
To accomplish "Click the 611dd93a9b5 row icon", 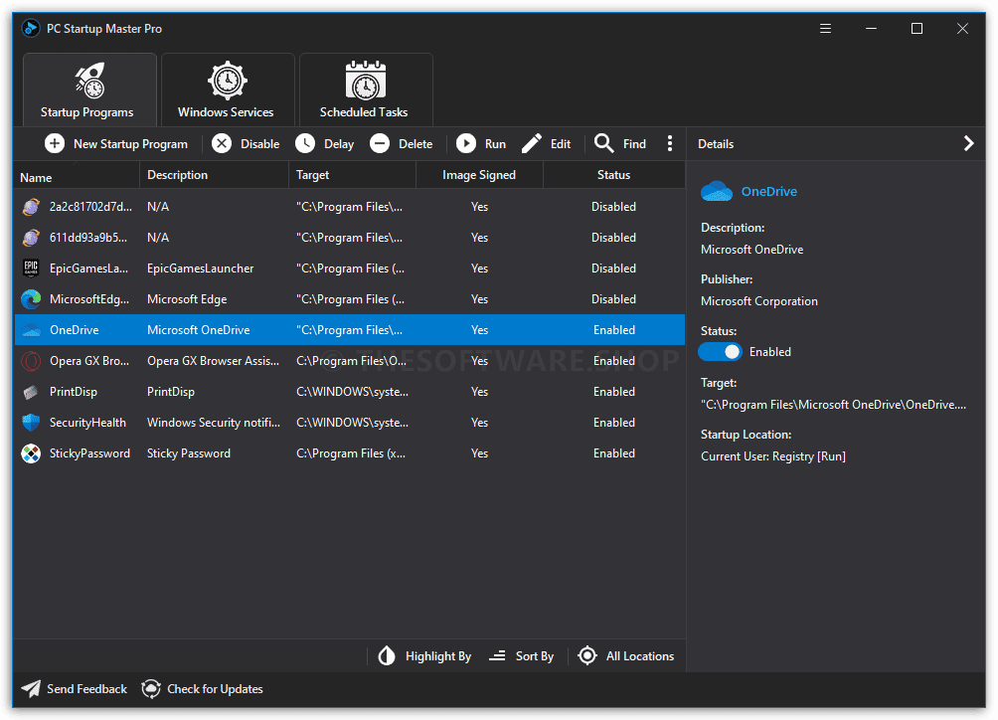I will 31,238.
